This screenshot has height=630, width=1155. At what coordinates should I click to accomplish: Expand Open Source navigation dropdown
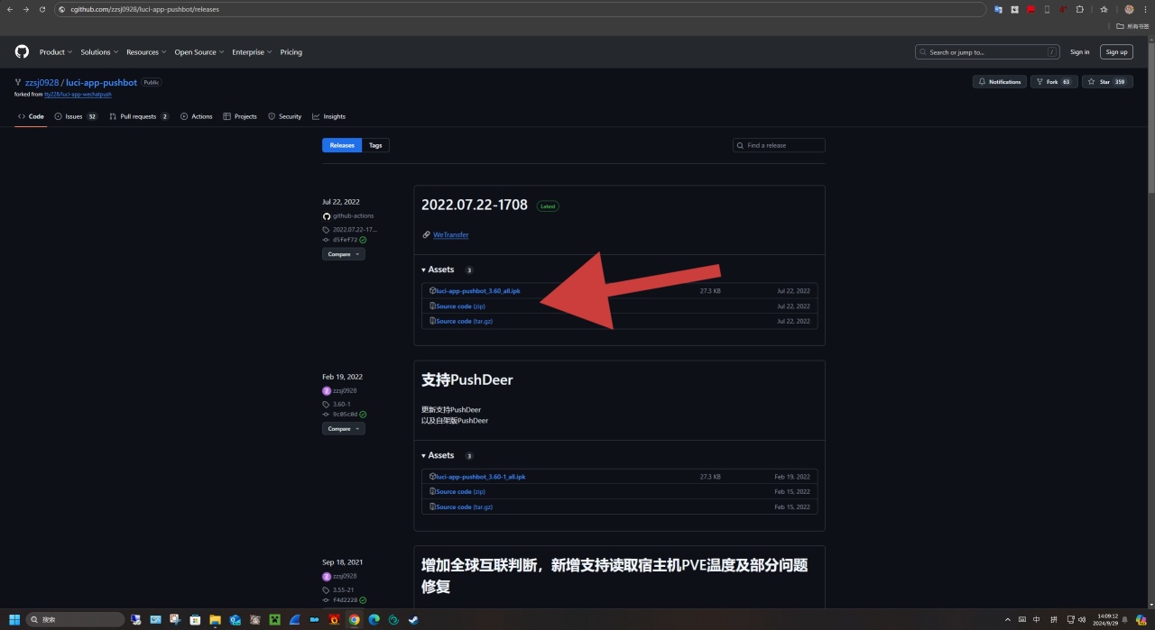199,52
